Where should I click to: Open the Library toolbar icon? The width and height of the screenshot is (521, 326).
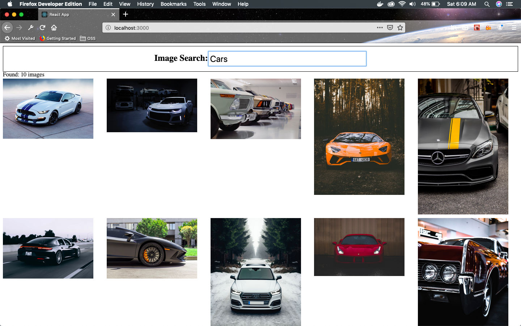point(454,28)
